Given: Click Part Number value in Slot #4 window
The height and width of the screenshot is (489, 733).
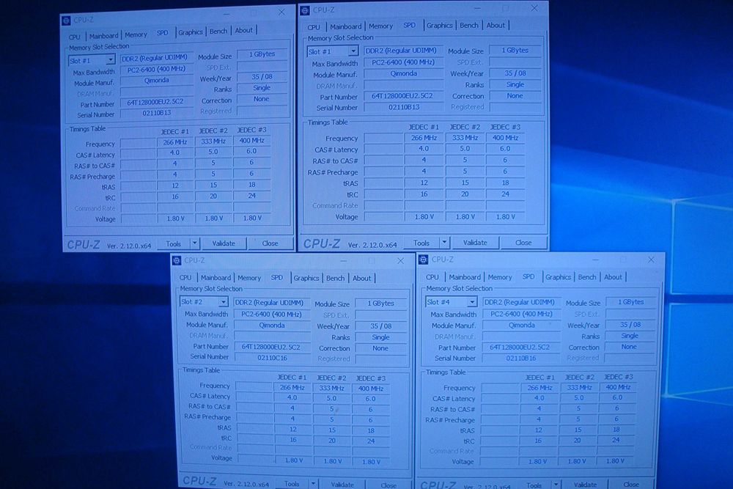Looking at the screenshot, I should click(520, 348).
